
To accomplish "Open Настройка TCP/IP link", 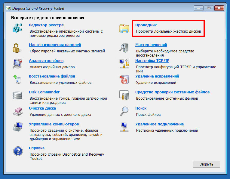I will [152, 60].
